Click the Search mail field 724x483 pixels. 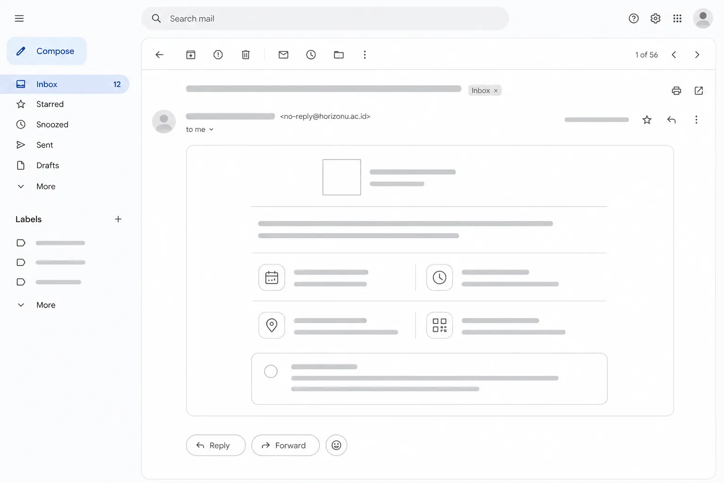point(325,18)
